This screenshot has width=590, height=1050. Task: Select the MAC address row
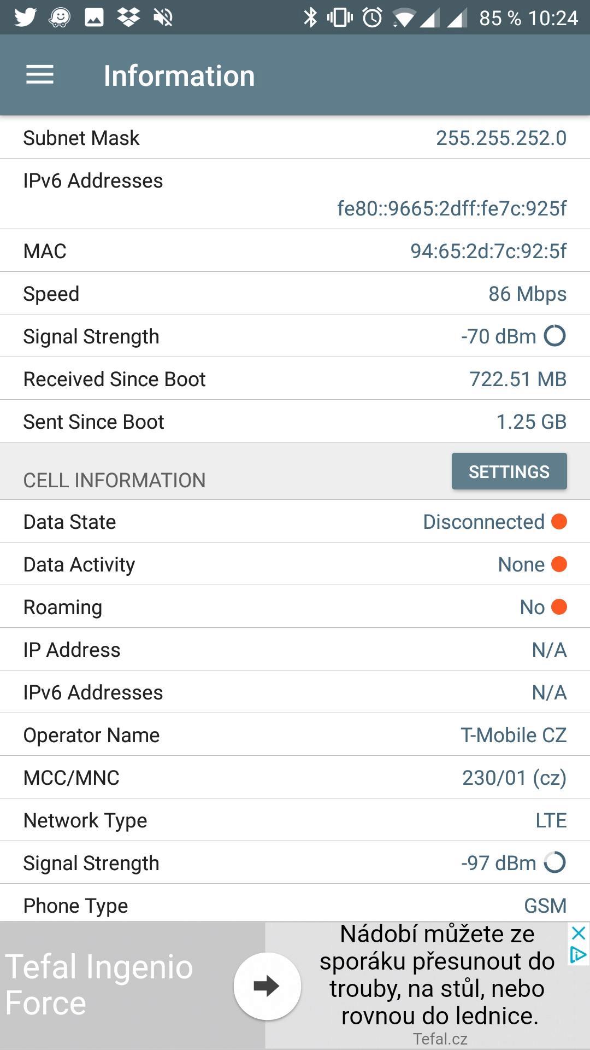(295, 250)
